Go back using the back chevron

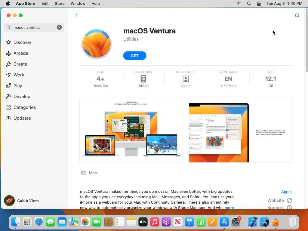coord(76,15)
